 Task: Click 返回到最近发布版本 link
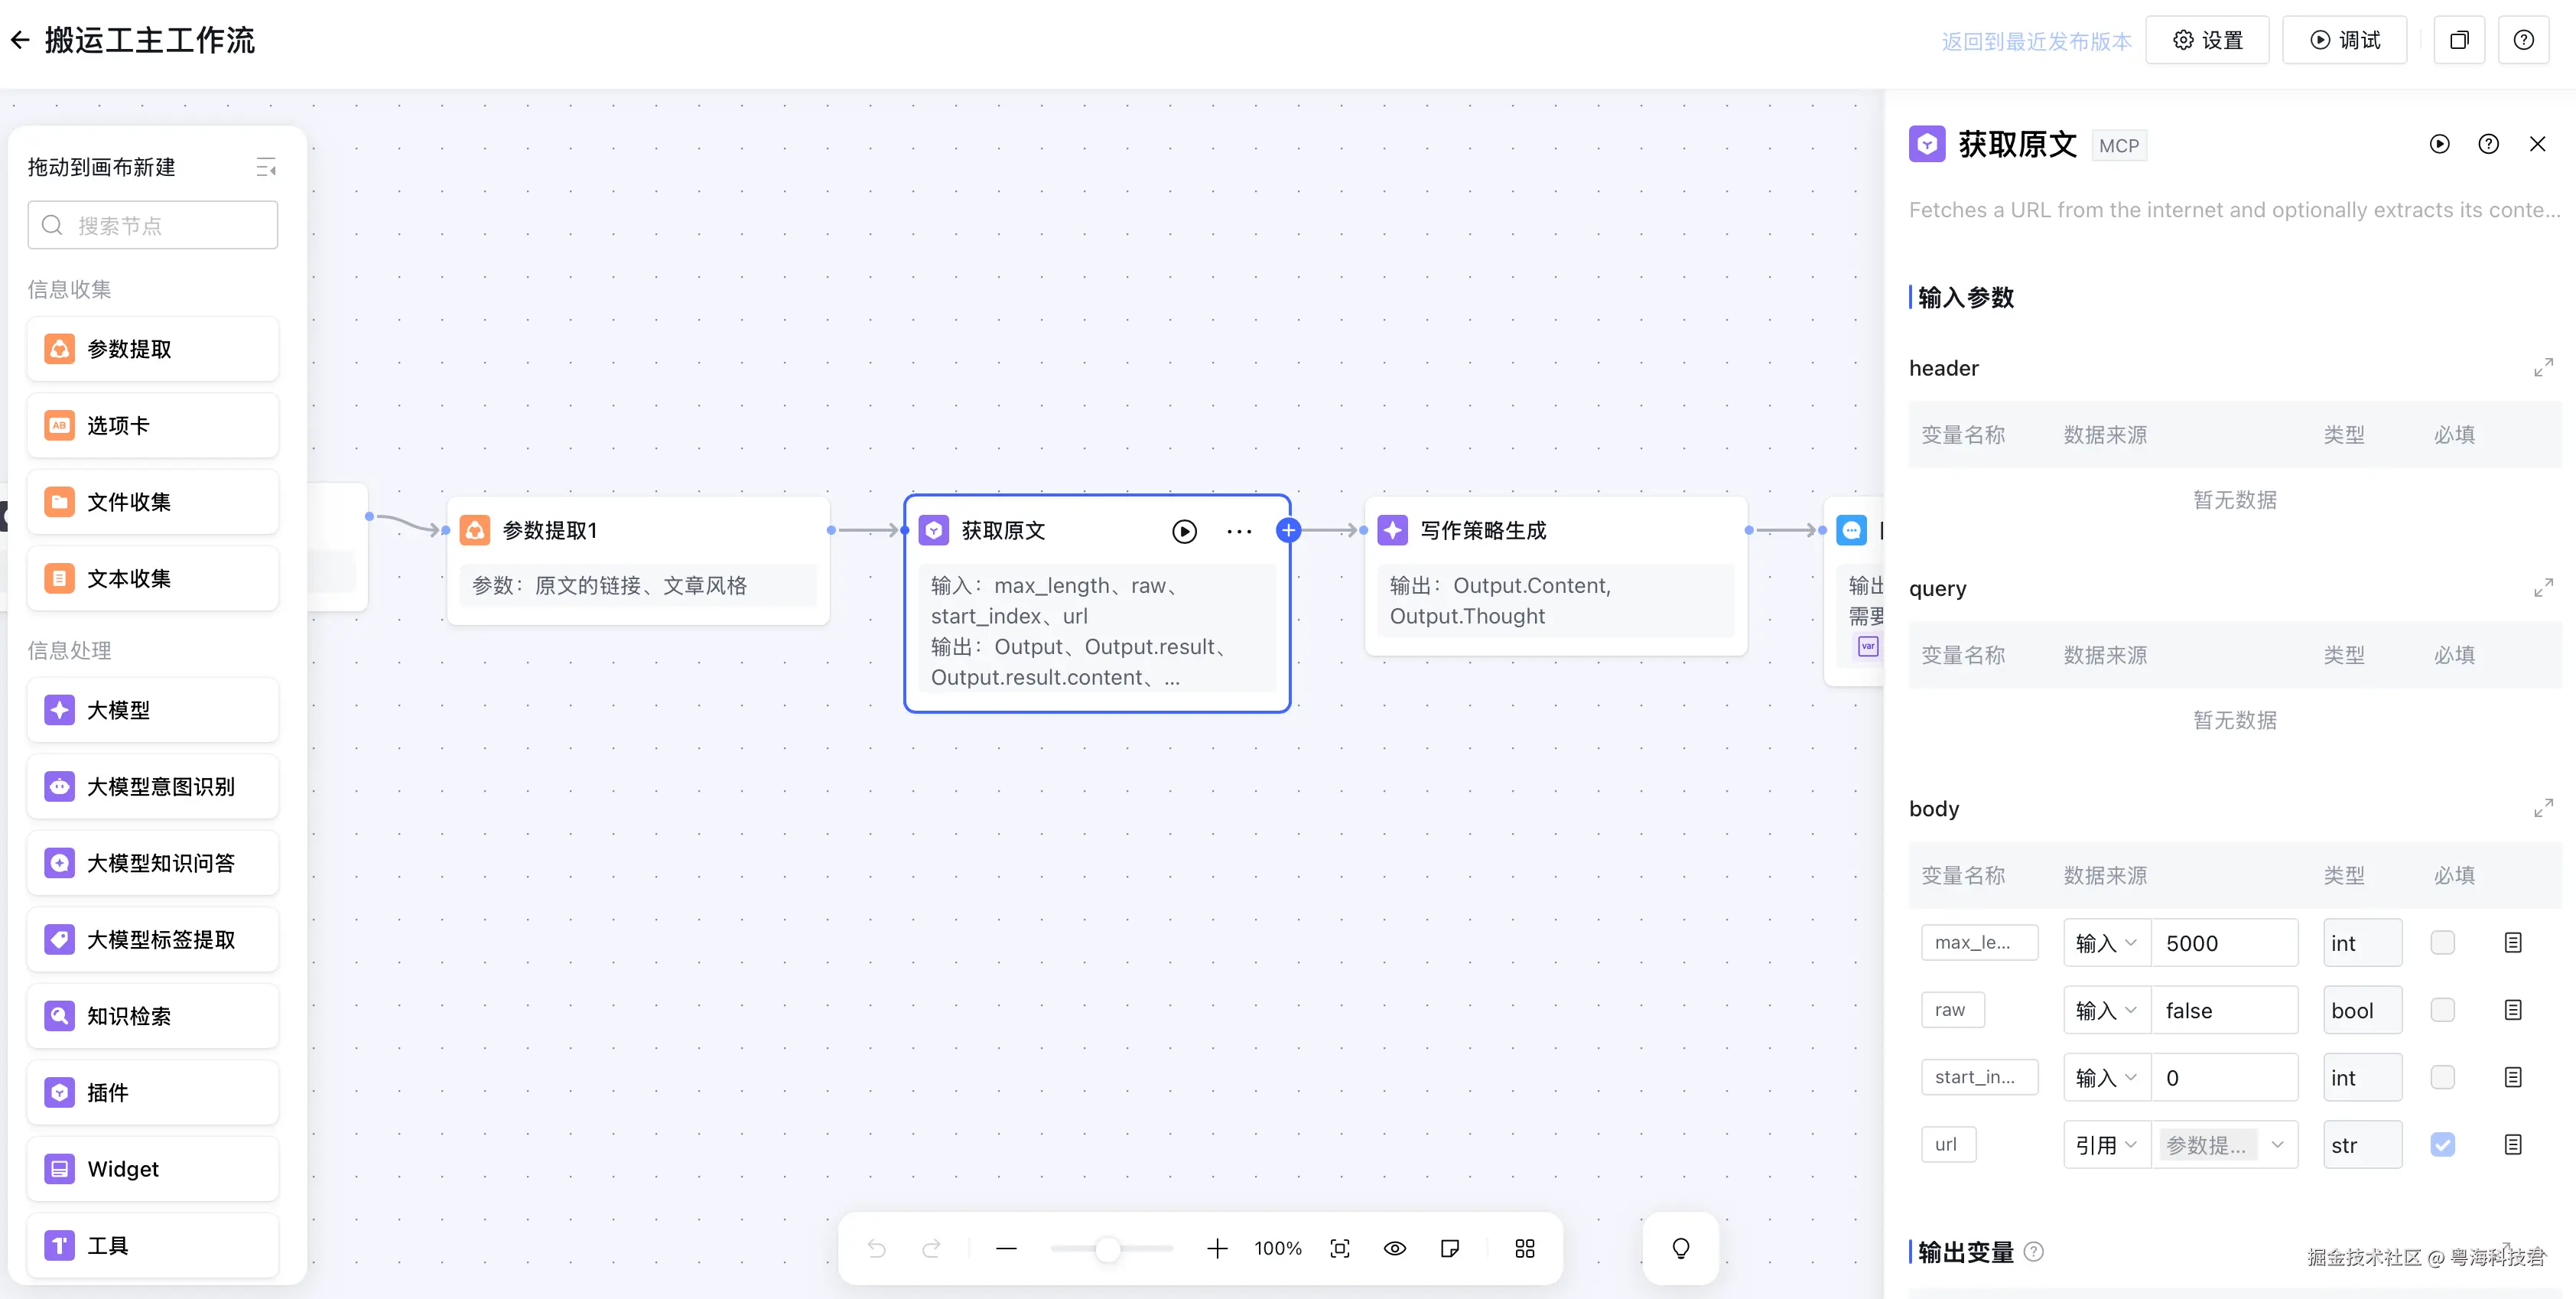tap(2036, 41)
